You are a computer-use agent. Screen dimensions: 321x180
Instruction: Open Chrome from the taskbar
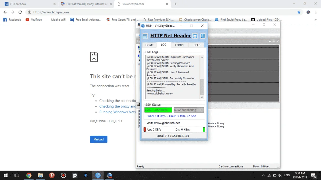pyautogui.click(x=29, y=175)
